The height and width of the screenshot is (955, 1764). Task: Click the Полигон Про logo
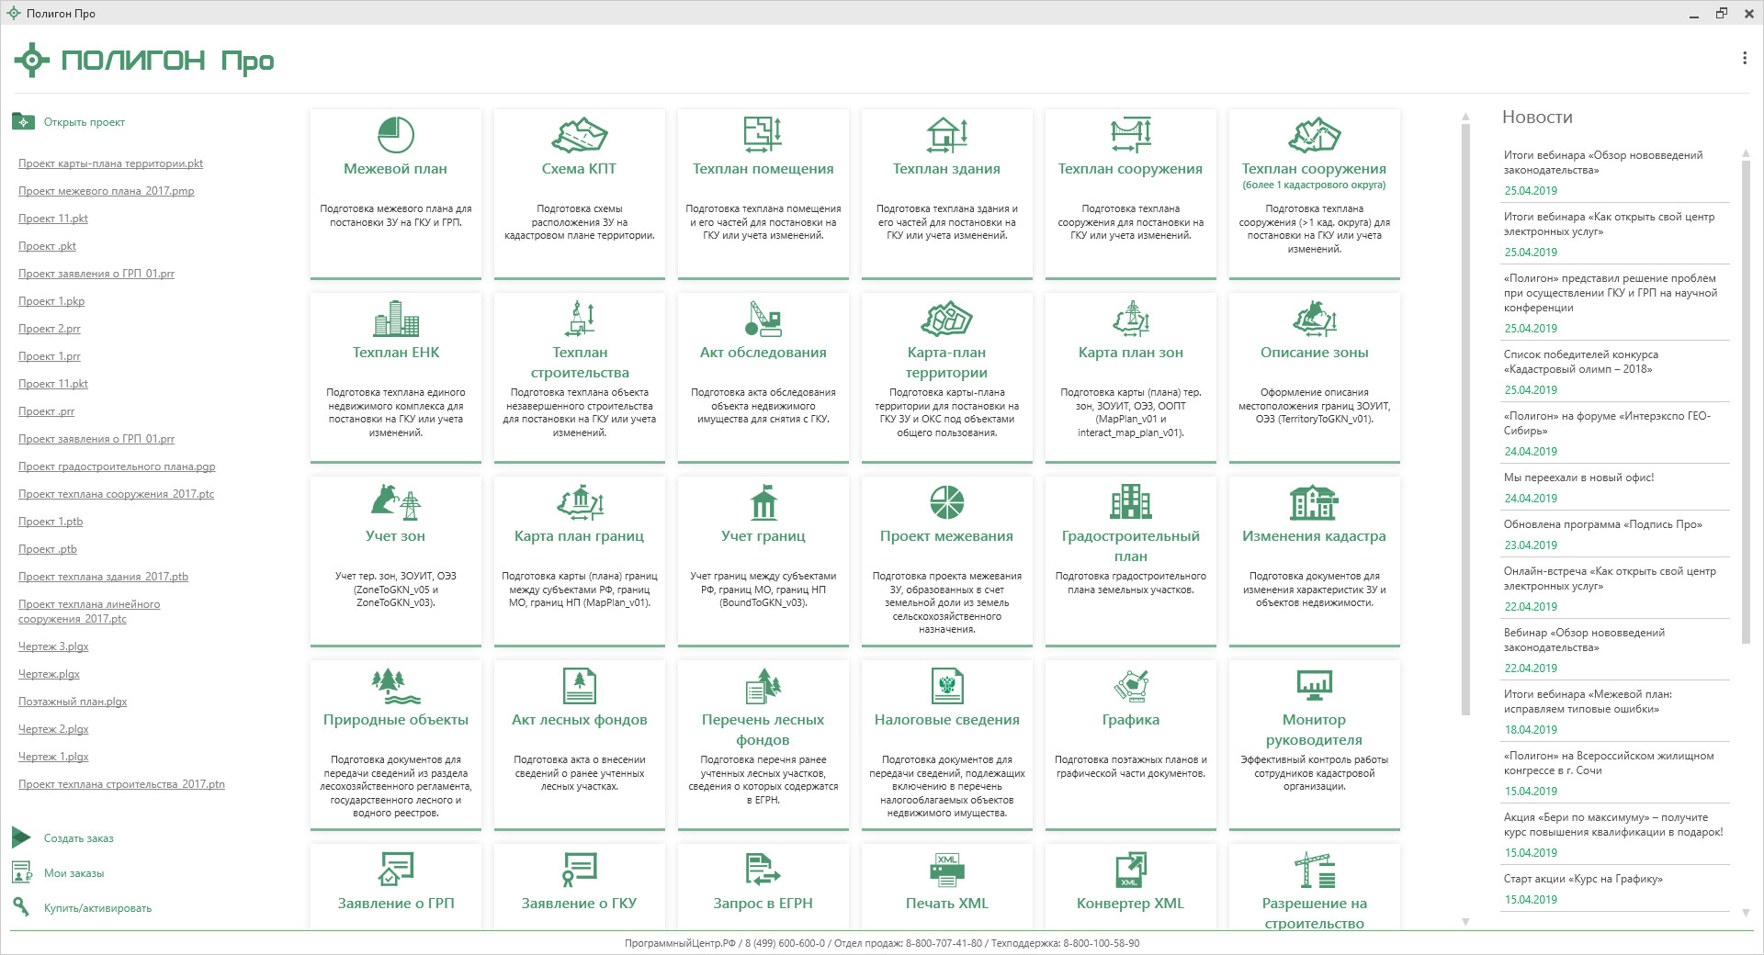pyautogui.click(x=144, y=60)
